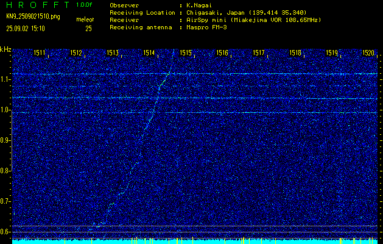Click the 1518 time axis marker

point(295,52)
